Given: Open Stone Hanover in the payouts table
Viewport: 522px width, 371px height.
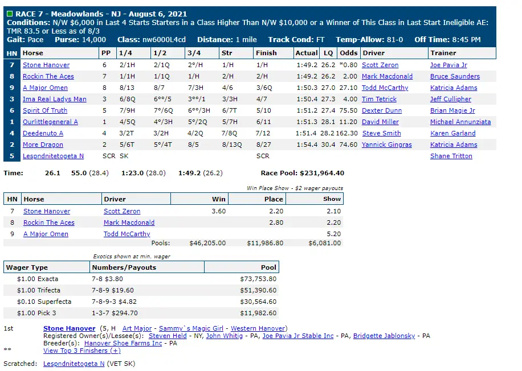Looking at the screenshot, I should (x=47, y=211).
